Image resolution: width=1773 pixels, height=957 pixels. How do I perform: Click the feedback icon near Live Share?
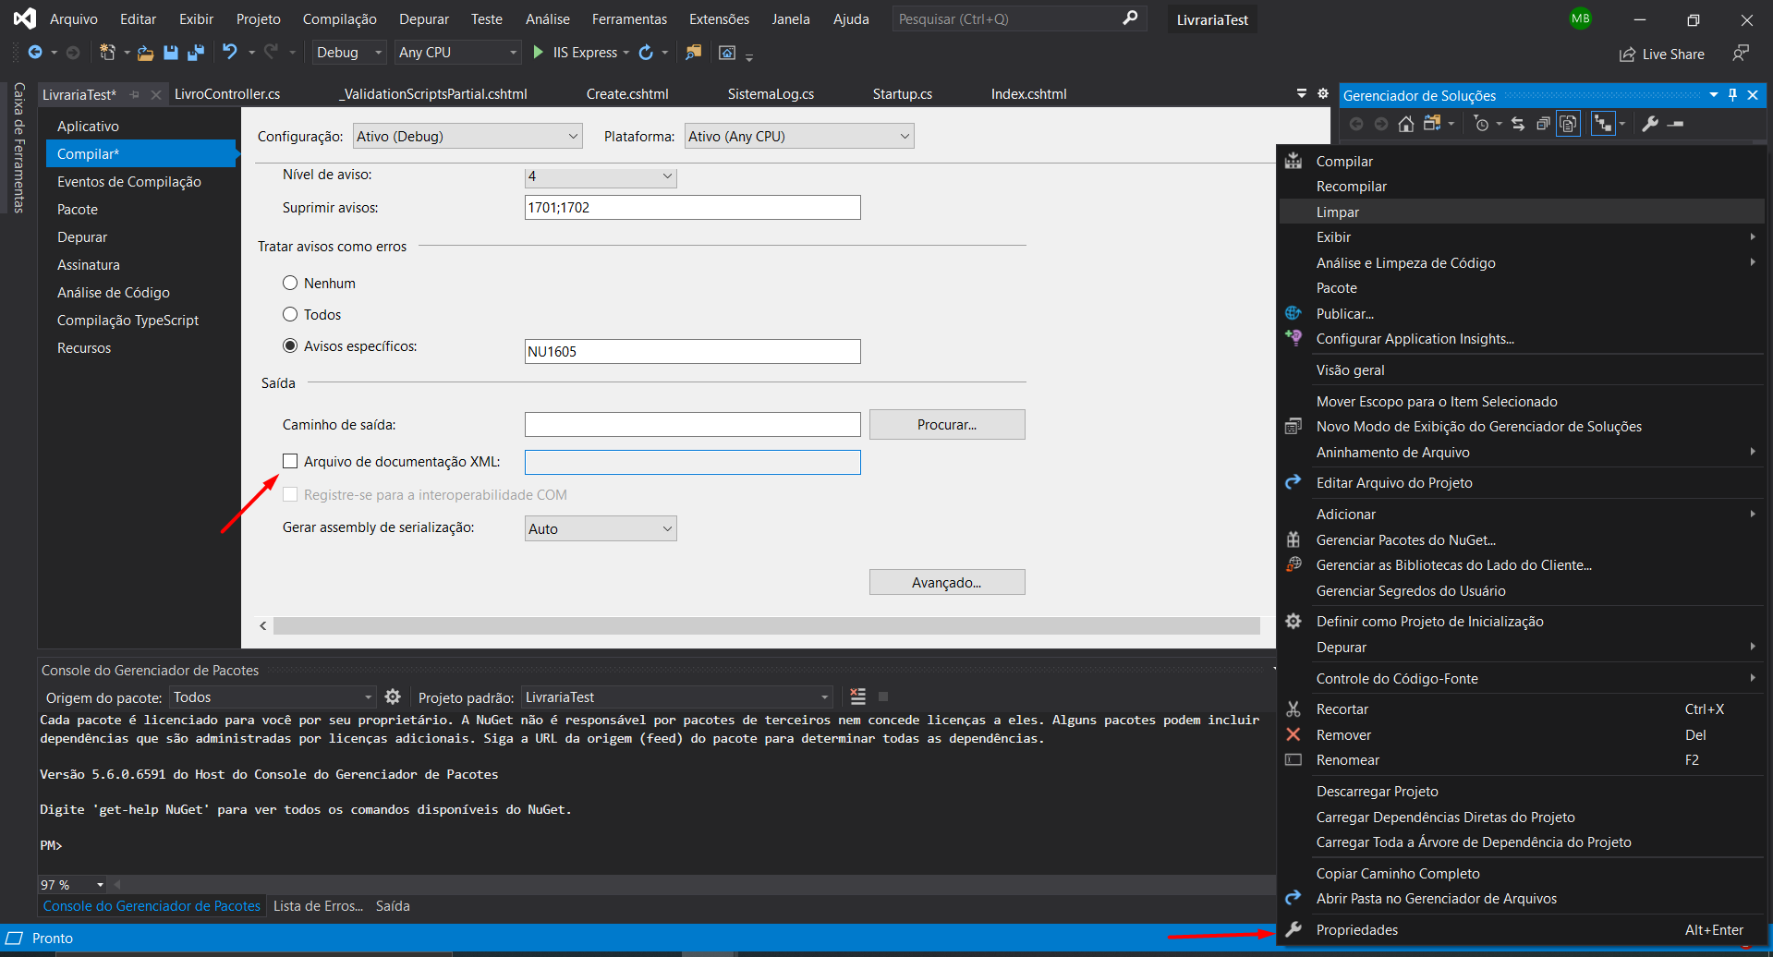point(1741,54)
